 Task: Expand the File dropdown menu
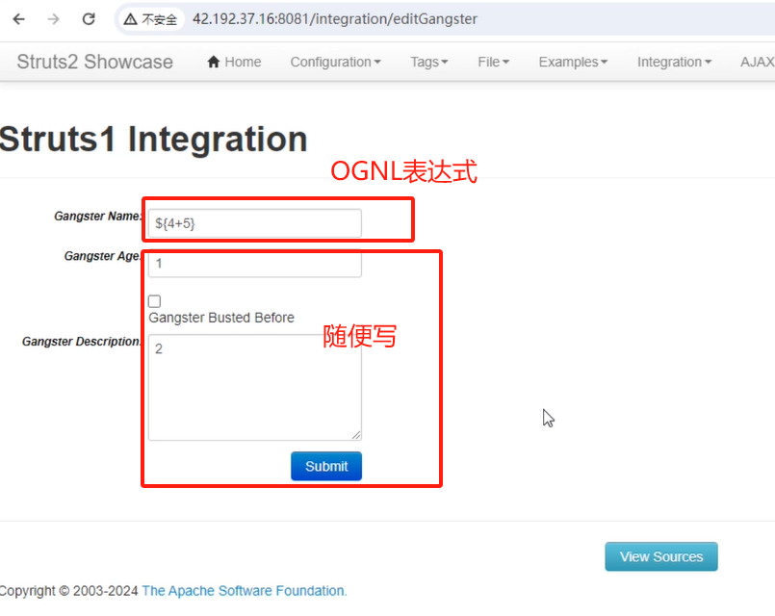[x=493, y=62]
